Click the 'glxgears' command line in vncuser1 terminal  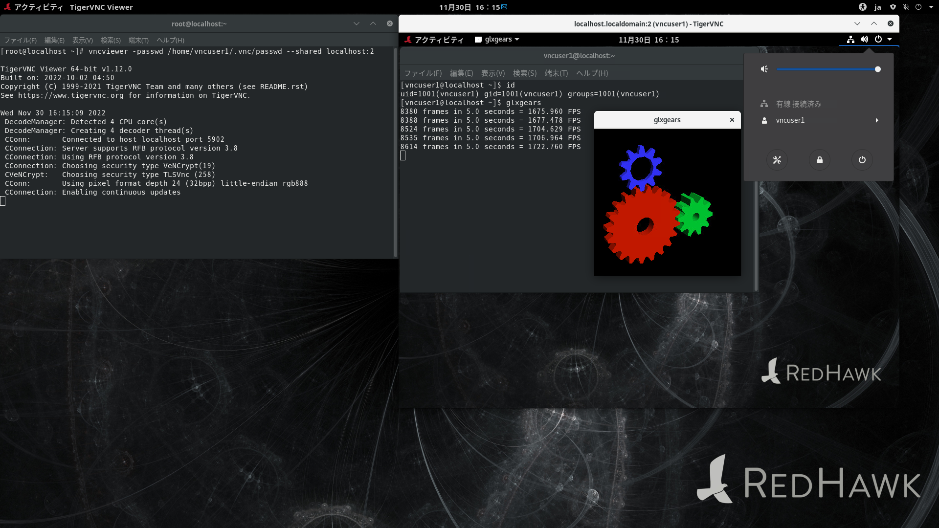pos(471,103)
